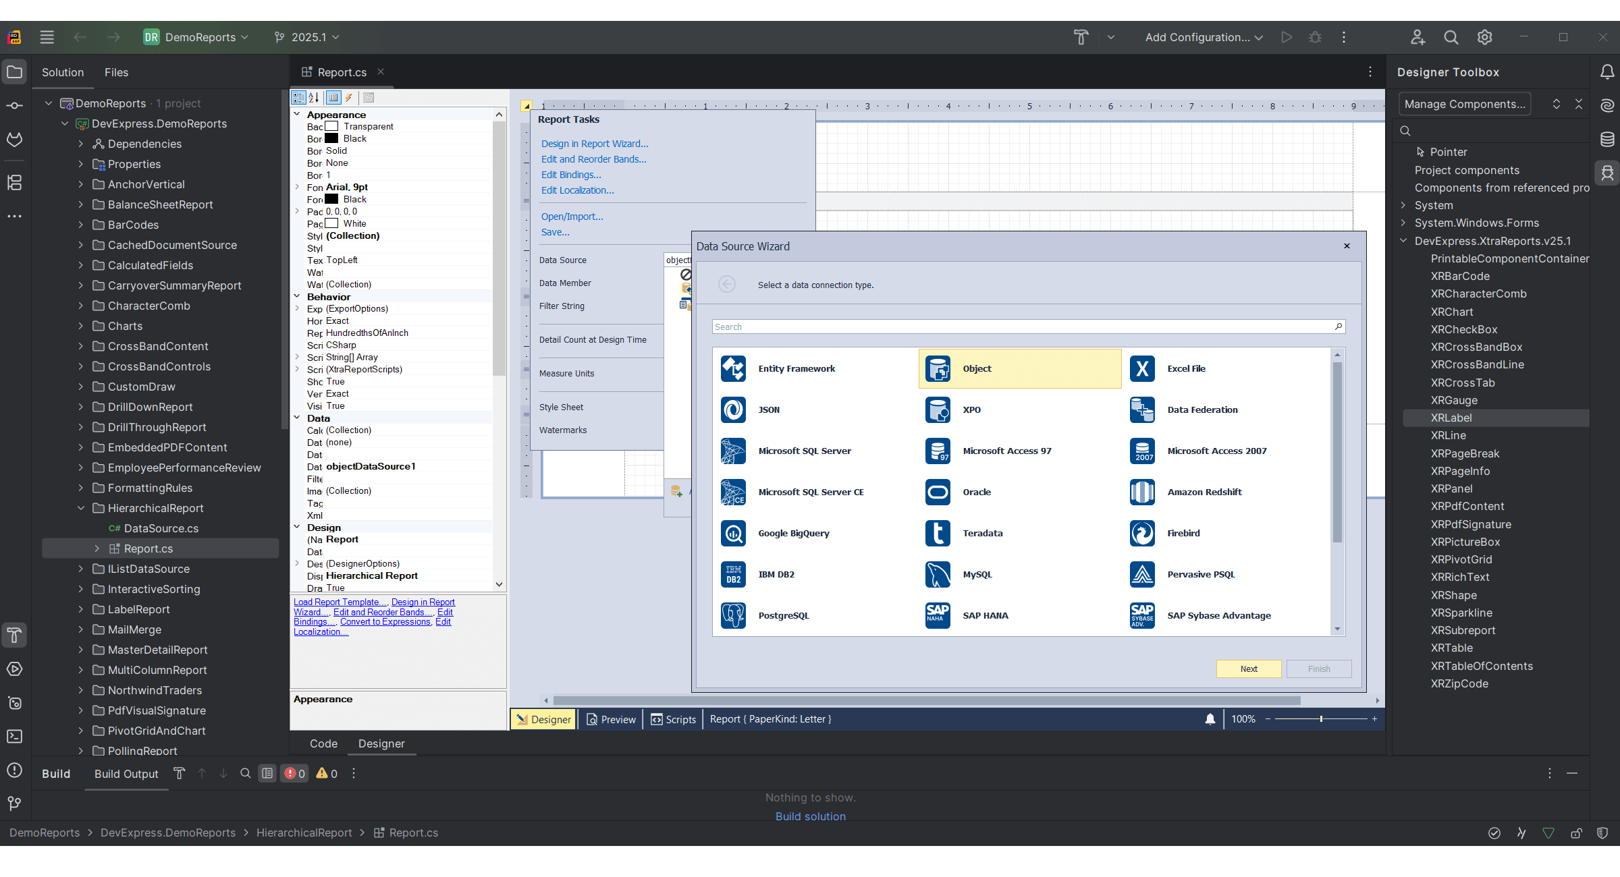
Task: Expand the Charts folder in the solution tree
Action: click(x=80, y=326)
